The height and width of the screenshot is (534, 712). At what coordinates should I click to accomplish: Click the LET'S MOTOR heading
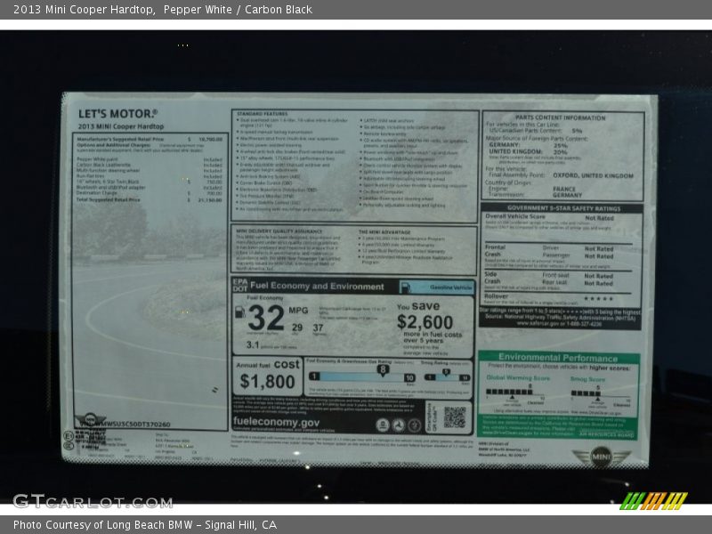tap(117, 114)
